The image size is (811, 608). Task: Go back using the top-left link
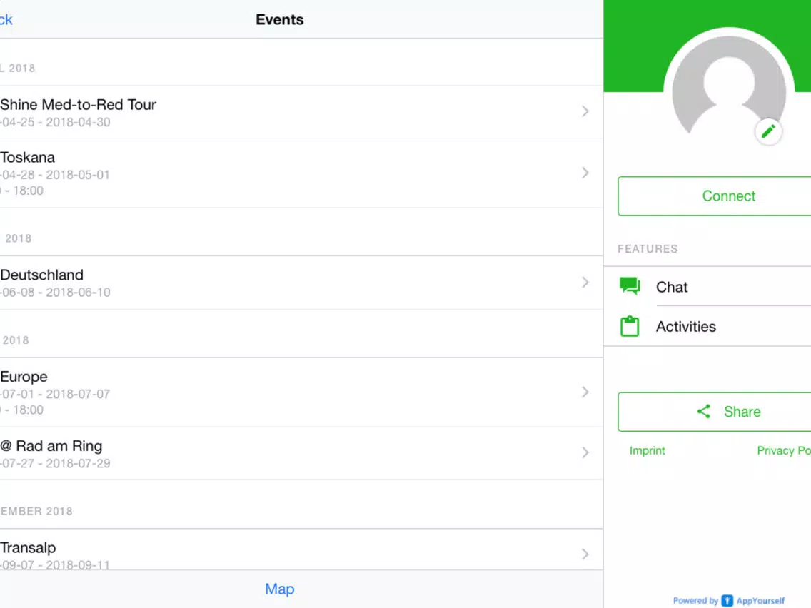click(6, 20)
